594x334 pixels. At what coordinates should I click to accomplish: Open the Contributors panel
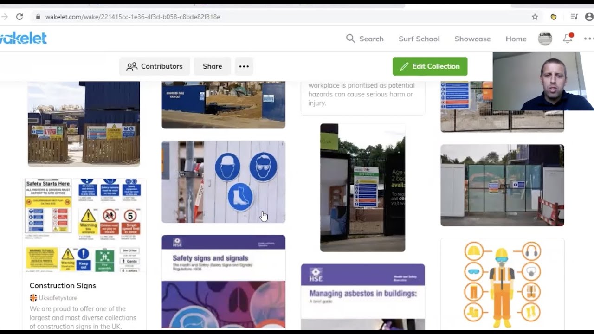(x=155, y=66)
